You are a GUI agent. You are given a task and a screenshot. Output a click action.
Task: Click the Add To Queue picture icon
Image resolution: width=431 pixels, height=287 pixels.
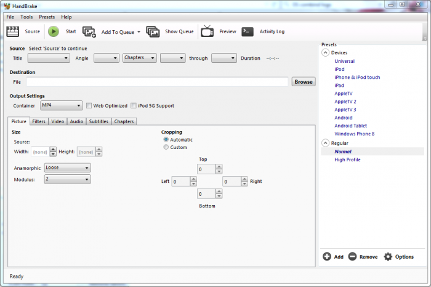click(x=89, y=32)
